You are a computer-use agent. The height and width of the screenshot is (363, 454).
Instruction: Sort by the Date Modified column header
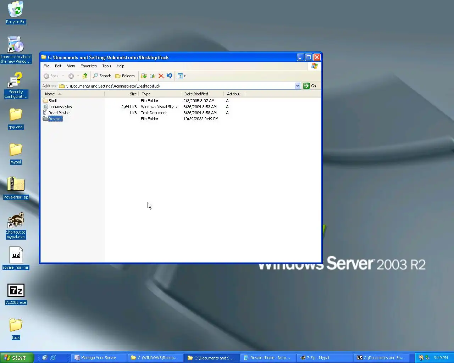click(x=203, y=94)
